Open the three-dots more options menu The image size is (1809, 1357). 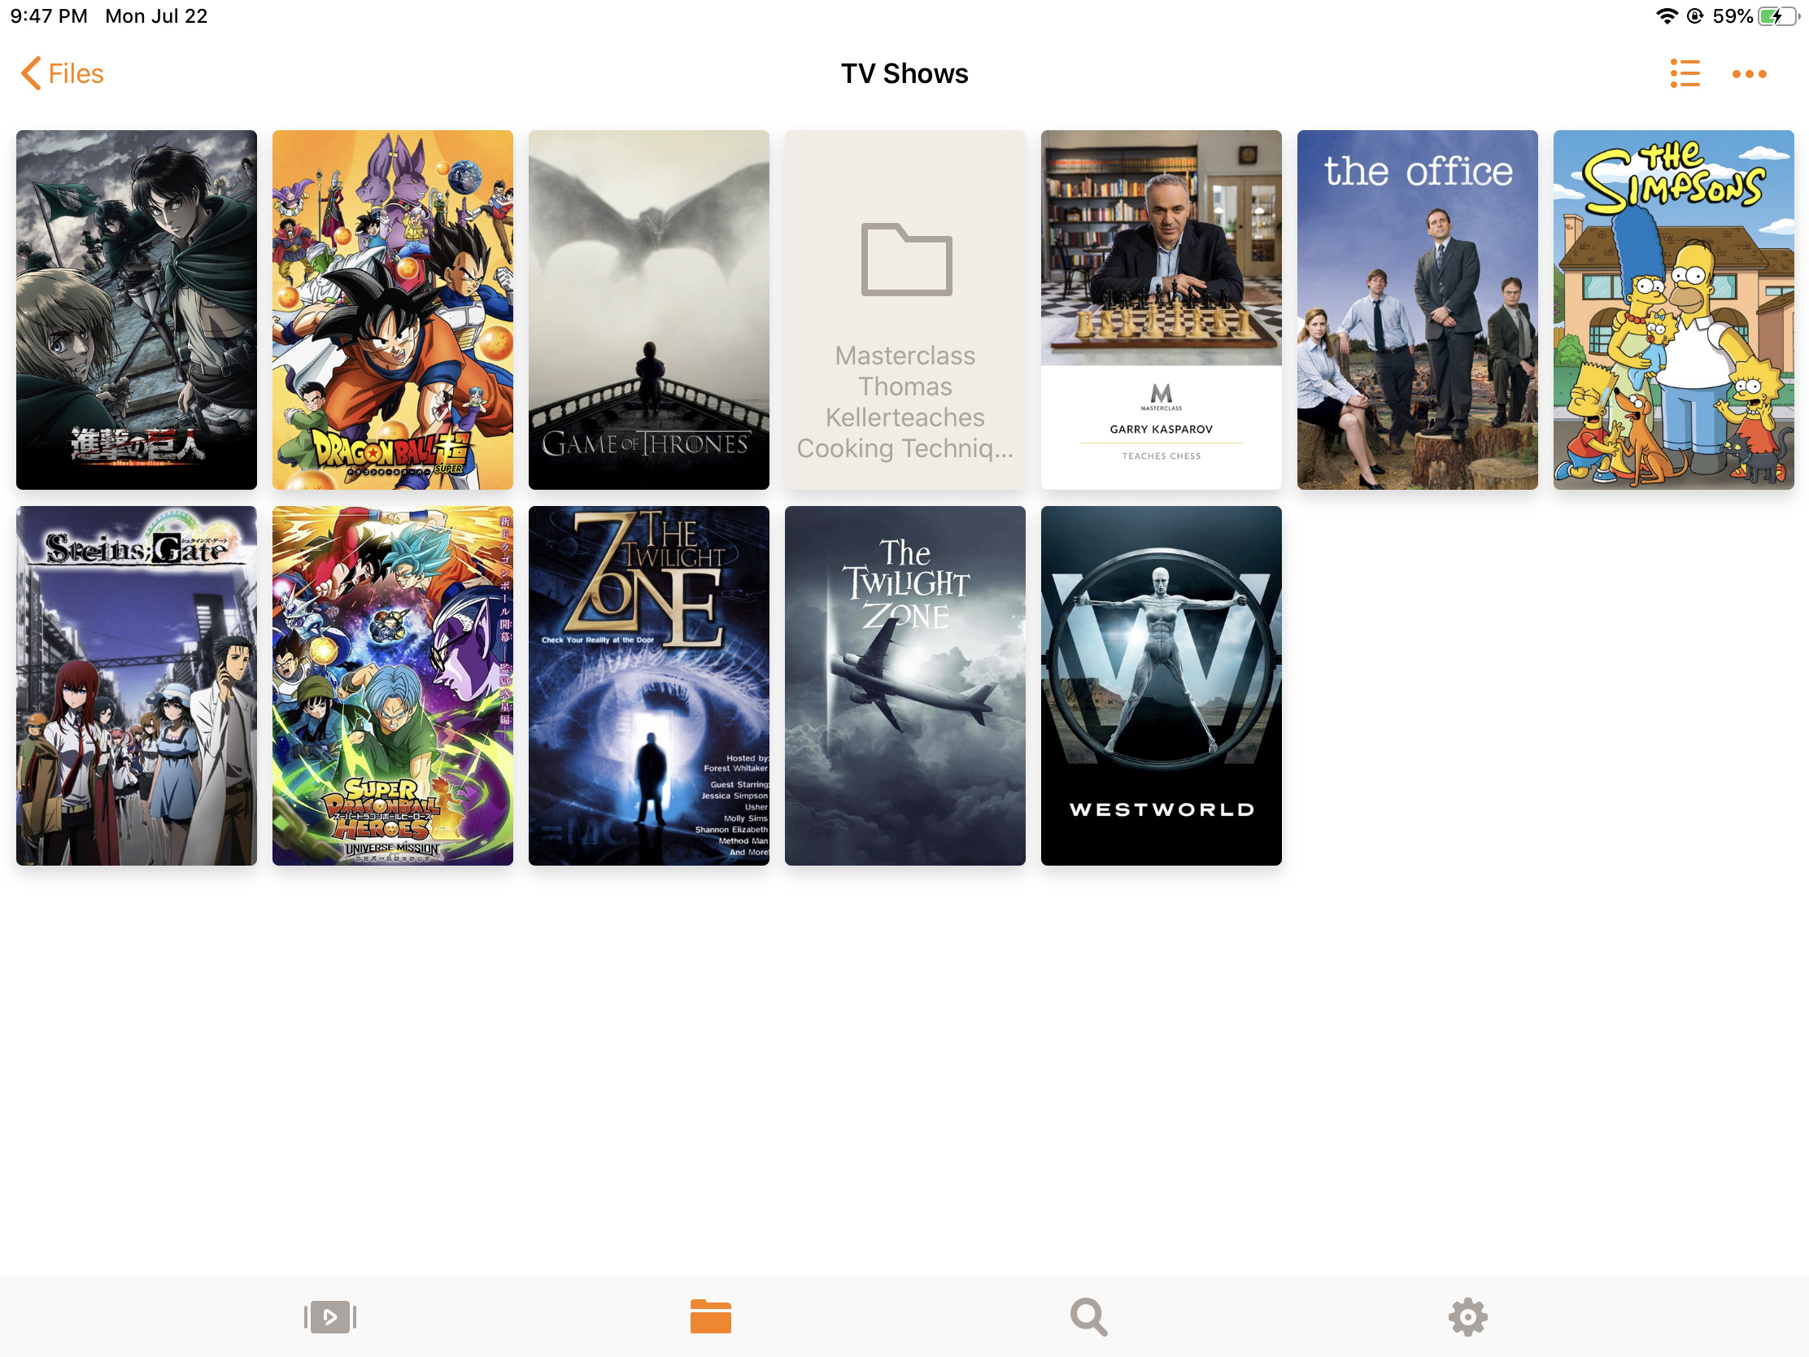(1749, 73)
